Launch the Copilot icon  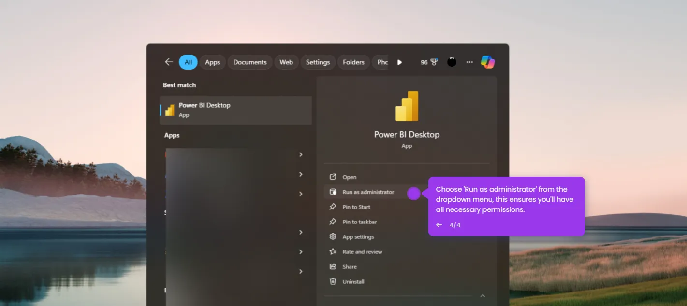[487, 62]
